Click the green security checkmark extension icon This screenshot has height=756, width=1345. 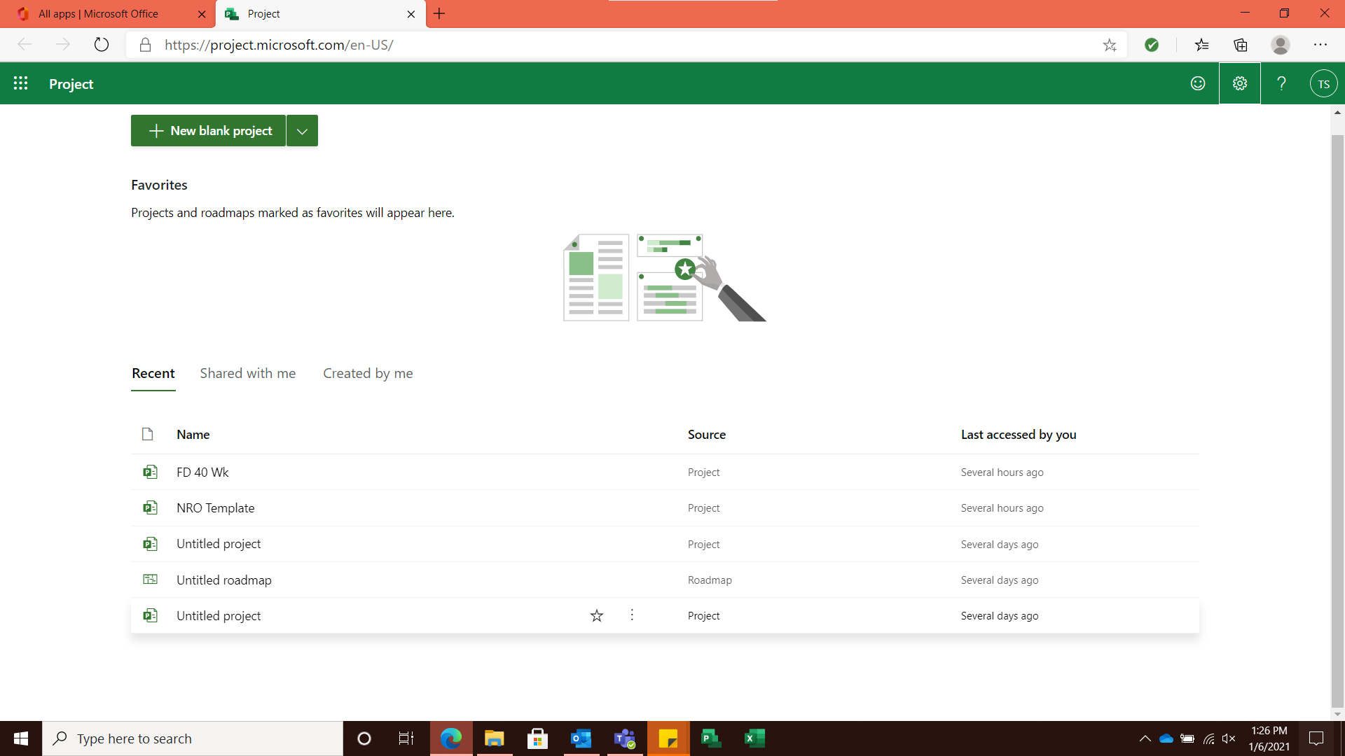[1152, 45]
